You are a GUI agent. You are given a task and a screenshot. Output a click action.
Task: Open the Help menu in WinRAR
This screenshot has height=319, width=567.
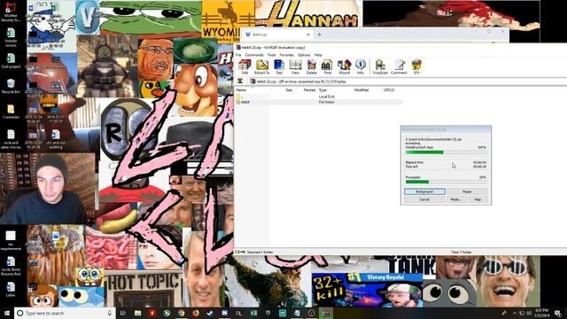point(318,55)
